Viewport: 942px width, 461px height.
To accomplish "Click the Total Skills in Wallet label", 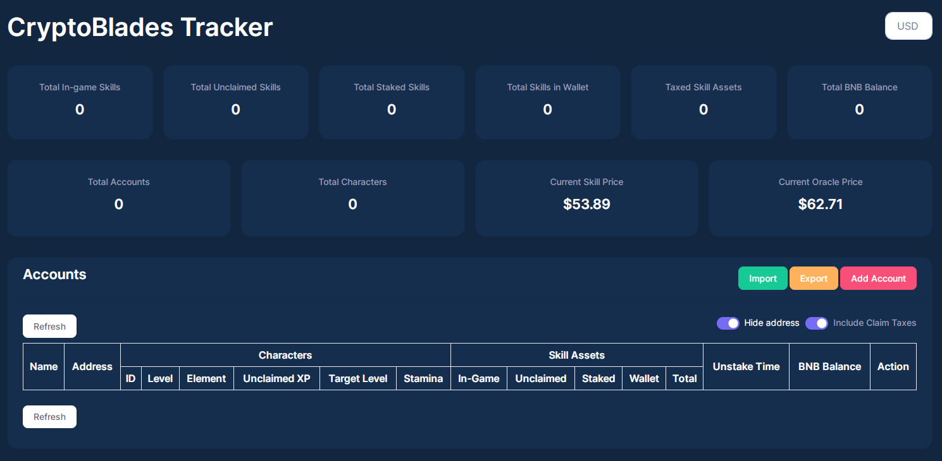I will (548, 87).
